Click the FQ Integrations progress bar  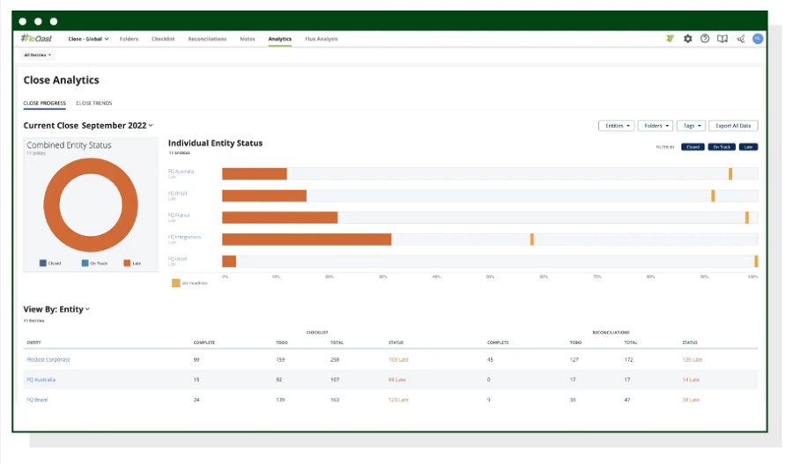pos(307,239)
